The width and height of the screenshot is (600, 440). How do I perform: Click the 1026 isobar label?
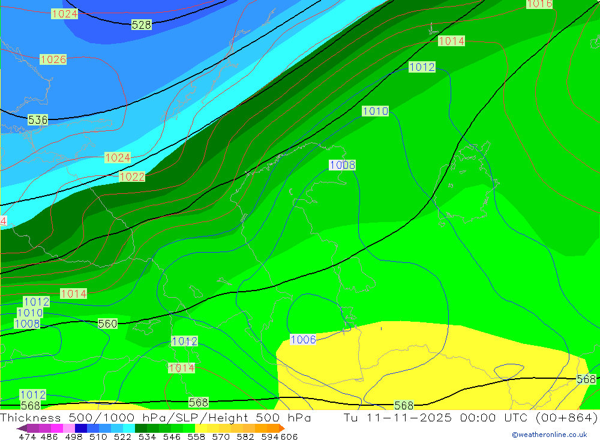click(x=53, y=59)
